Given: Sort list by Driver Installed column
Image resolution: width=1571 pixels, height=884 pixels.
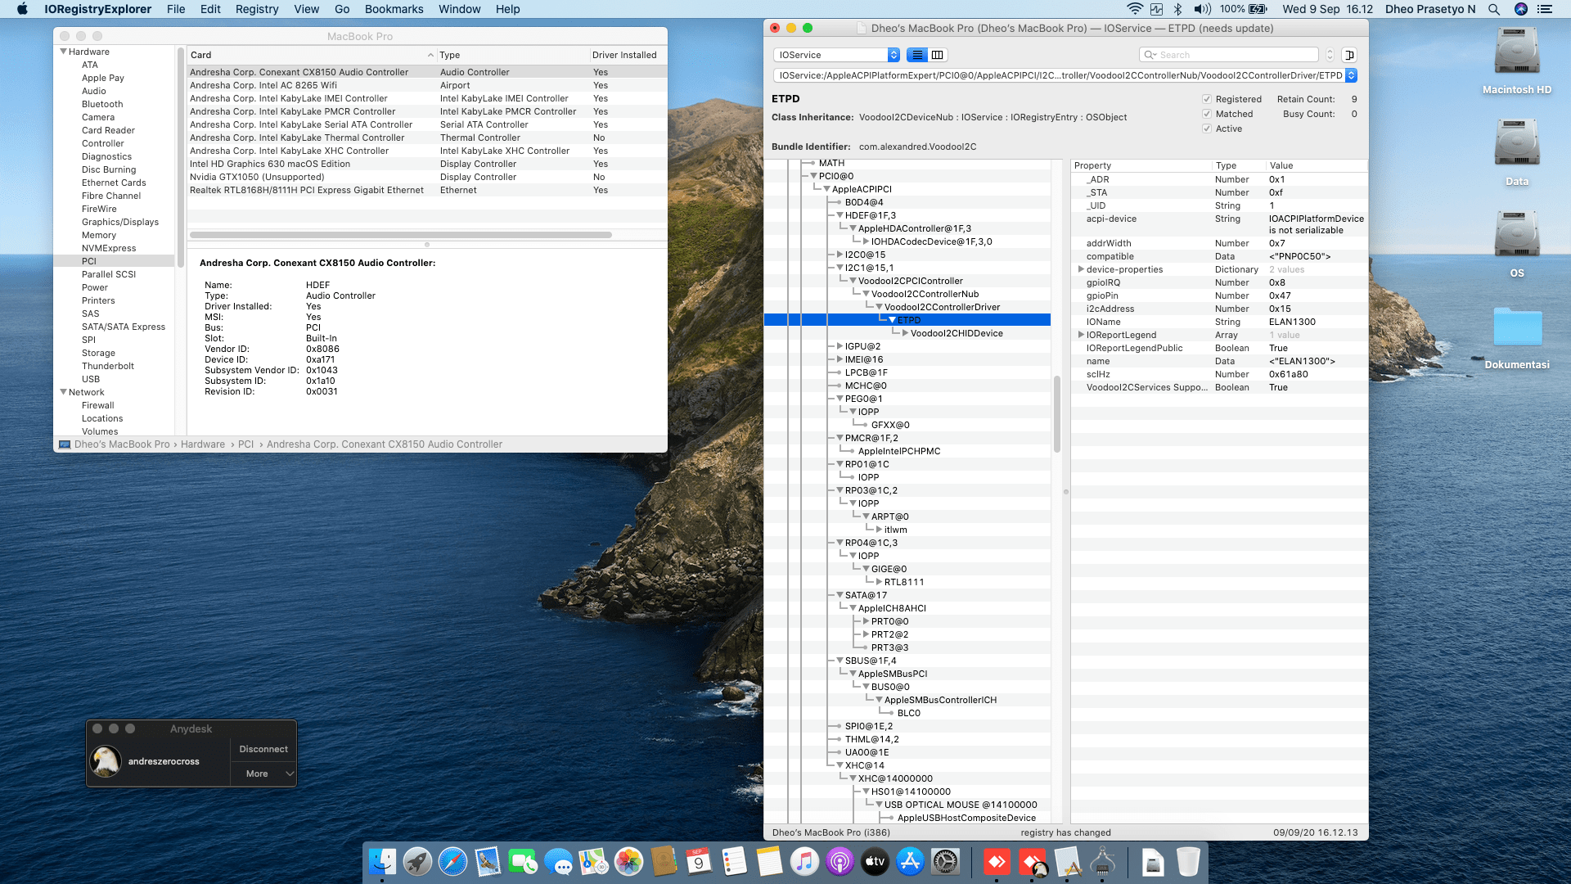Looking at the screenshot, I should point(628,55).
